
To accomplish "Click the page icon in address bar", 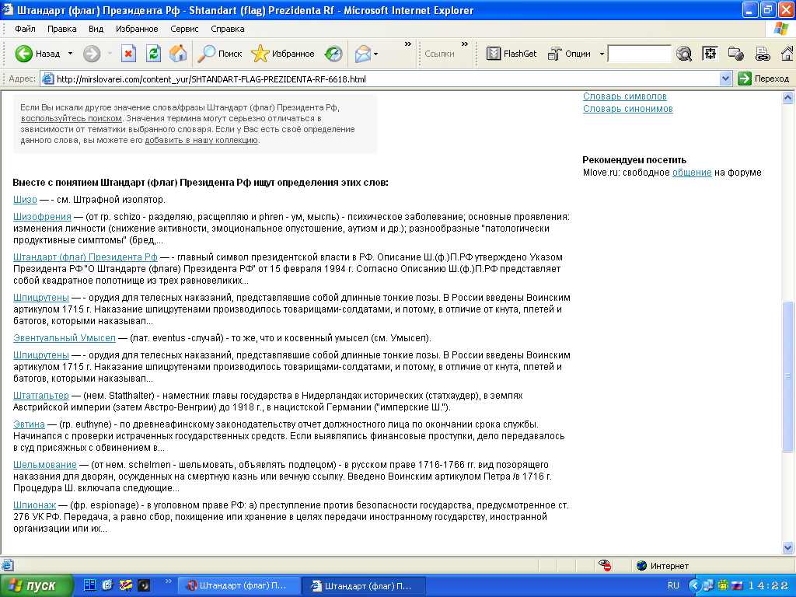I will click(x=47, y=79).
